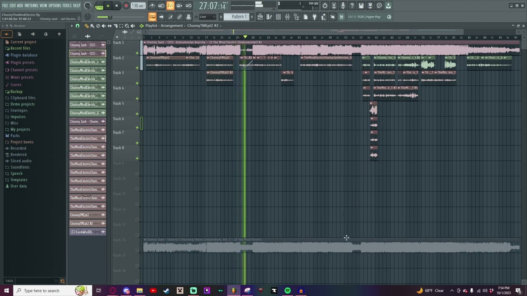Click the microphone one-click recording icon
Screen dimensions: 527x296
(343, 6)
